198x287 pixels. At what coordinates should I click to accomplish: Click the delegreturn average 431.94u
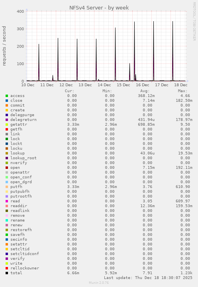pyautogui.click(x=146, y=120)
